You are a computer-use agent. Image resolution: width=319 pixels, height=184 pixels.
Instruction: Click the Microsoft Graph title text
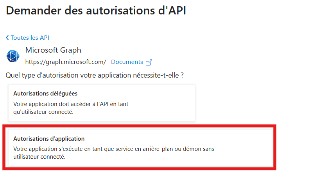coord(53,50)
